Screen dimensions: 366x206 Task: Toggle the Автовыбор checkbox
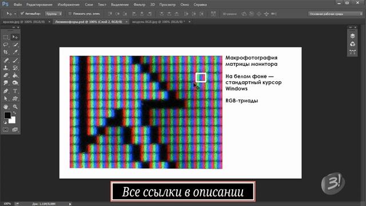coord(22,14)
